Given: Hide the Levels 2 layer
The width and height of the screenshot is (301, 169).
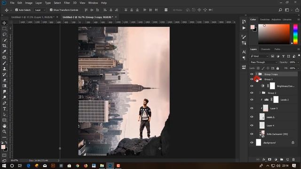Looking at the screenshot, I should click(252, 100).
